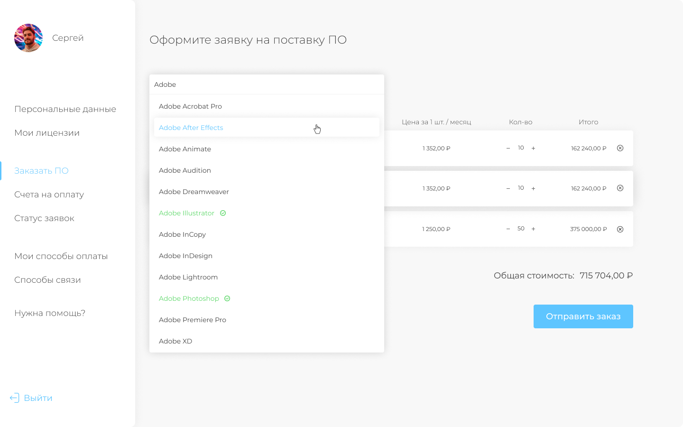Screen dimensions: 683x427
Task: Click Adobe Photoshop green check icon
Action: 227,298
